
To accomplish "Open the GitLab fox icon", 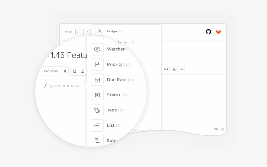I will click(x=218, y=32).
